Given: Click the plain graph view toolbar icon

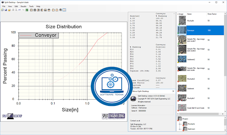Looking at the screenshot, I should coord(53,10).
